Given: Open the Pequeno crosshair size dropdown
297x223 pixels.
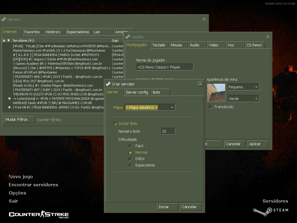Looking at the screenshot, I should [x=243, y=87].
